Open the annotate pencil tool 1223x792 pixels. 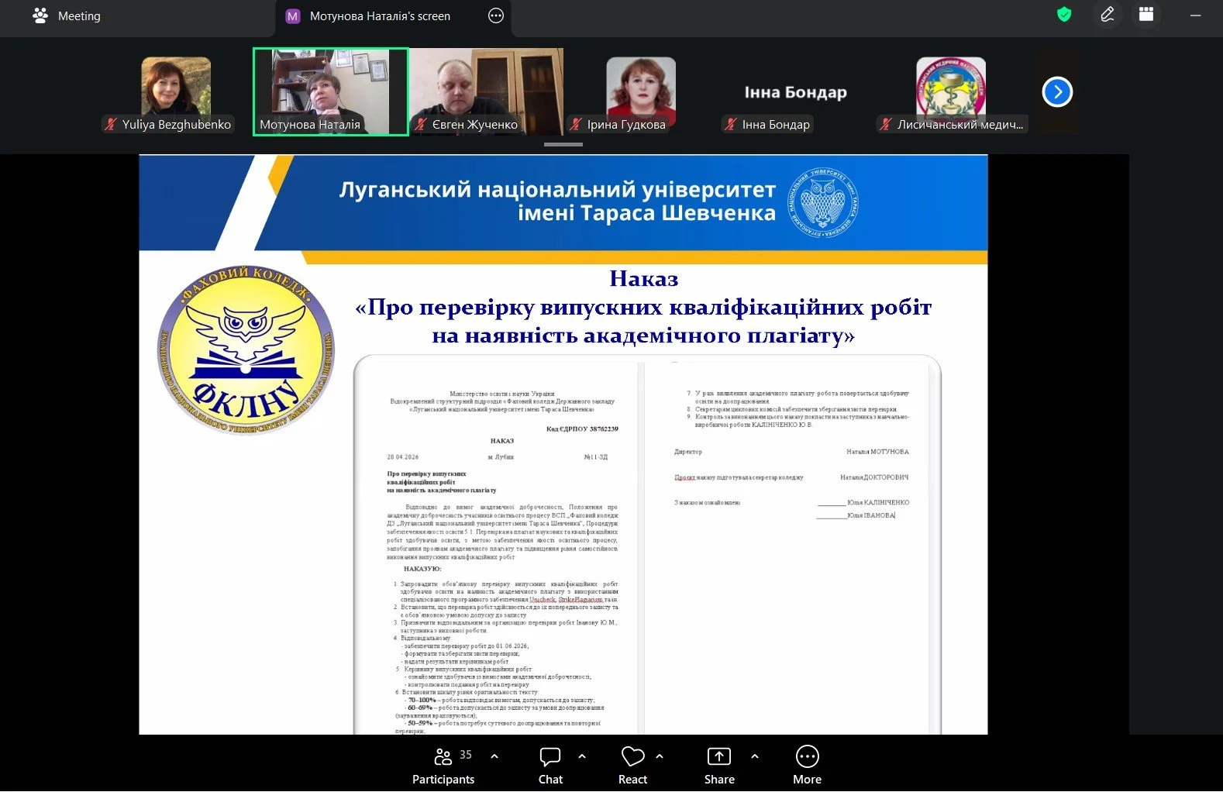(x=1108, y=14)
